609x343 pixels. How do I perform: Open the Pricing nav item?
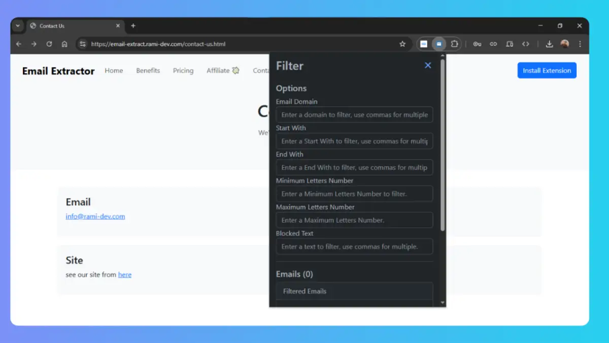coord(183,71)
